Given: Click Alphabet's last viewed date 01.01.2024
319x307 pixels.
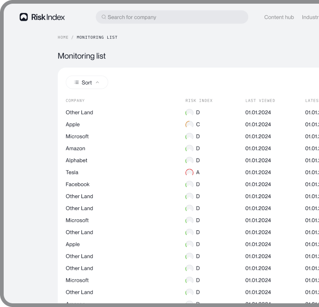Looking at the screenshot, I should 258,160.
